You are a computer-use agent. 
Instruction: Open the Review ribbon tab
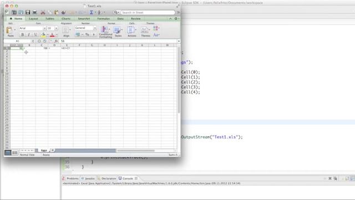pos(136,18)
